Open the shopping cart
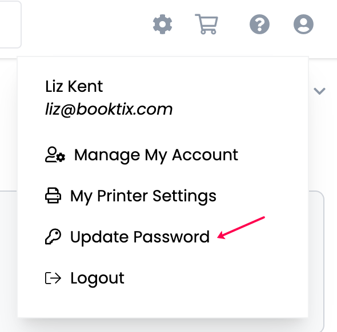This screenshot has height=332, width=337. tap(207, 24)
